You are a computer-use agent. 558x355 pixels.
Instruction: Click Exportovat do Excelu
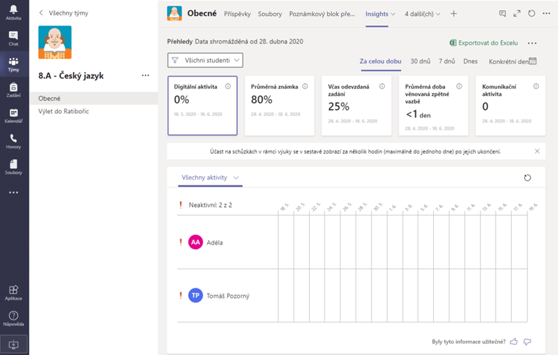pos(483,43)
